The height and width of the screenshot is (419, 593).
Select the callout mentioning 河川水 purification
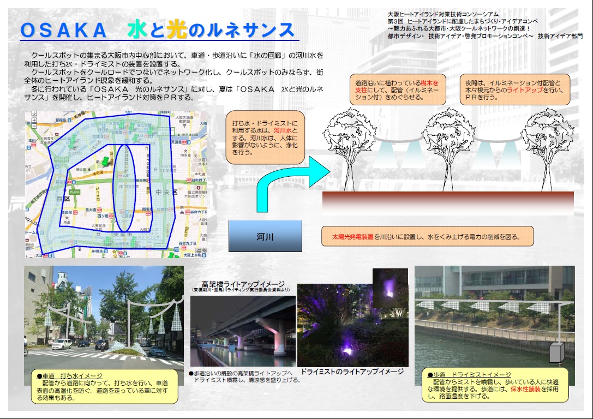[265, 138]
